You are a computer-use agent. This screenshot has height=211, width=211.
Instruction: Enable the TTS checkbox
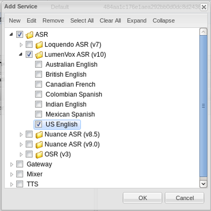(x=20, y=184)
